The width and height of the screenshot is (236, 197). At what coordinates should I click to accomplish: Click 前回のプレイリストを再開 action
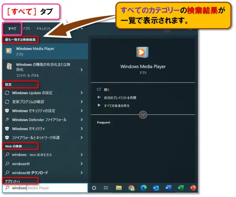point(120,98)
